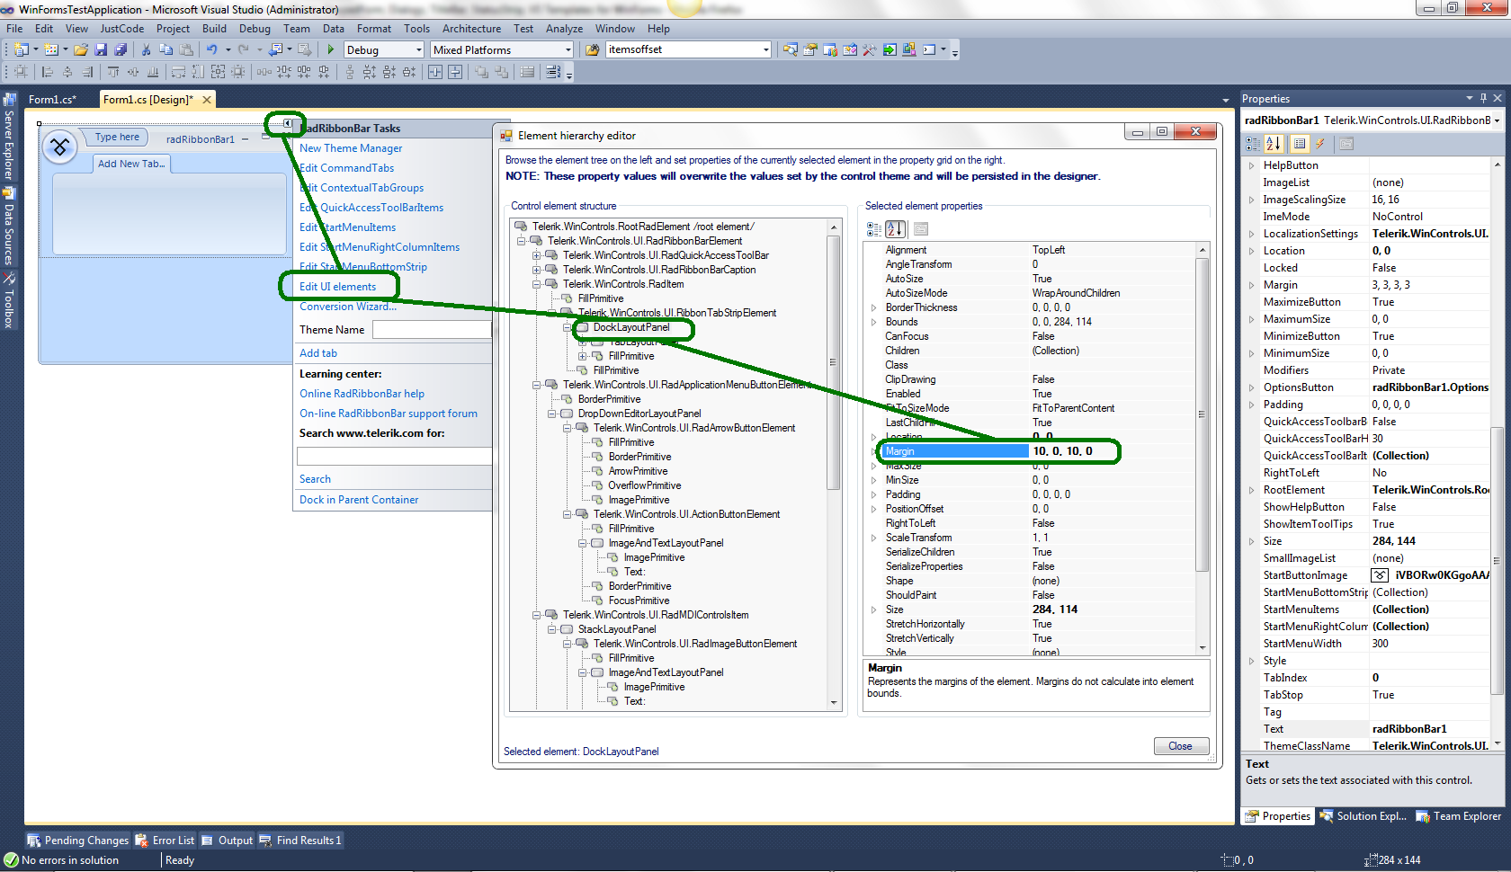This screenshot has width=1511, height=872.
Task: Expand the RadQuickAccessToolBar tree node
Action: (x=537, y=255)
